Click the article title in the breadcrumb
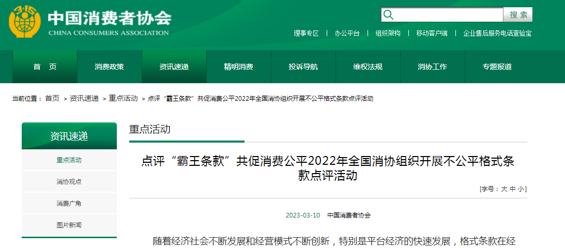This screenshot has width=565, height=248. (261, 99)
